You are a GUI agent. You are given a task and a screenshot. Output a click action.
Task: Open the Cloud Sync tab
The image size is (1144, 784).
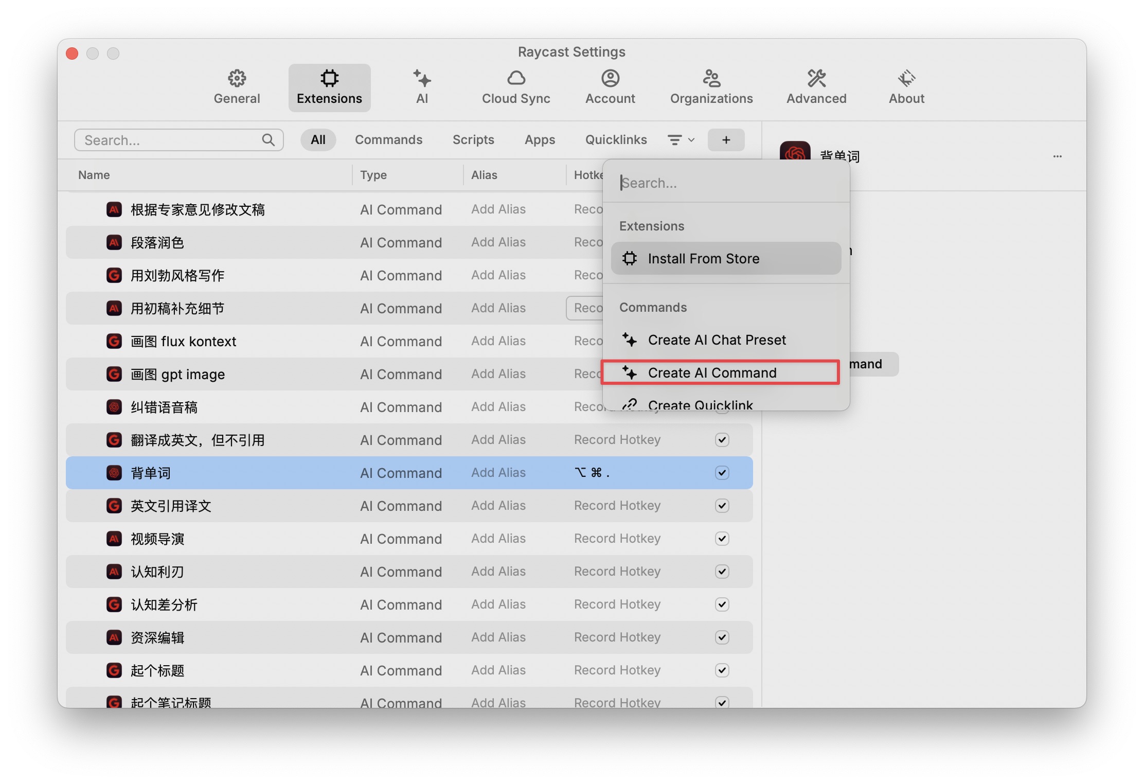(x=516, y=87)
